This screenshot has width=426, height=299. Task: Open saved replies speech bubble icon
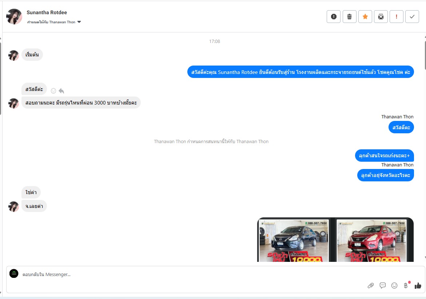(x=383, y=286)
